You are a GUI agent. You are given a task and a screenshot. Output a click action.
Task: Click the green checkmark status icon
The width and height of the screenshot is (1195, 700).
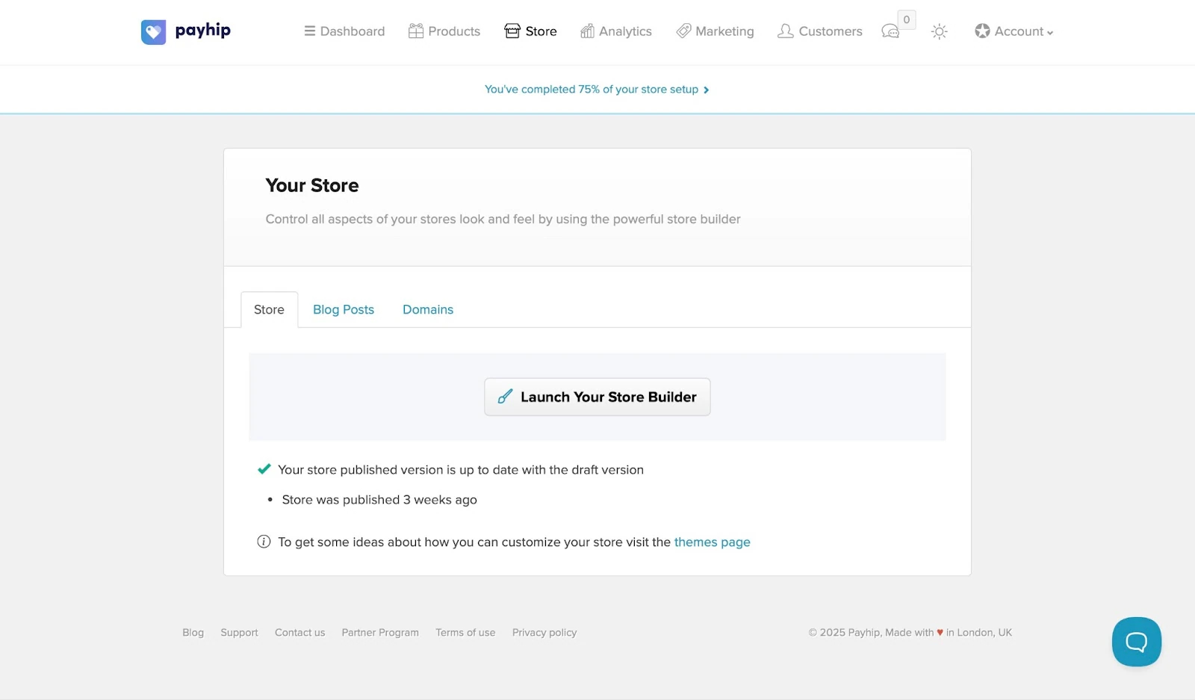(x=264, y=469)
